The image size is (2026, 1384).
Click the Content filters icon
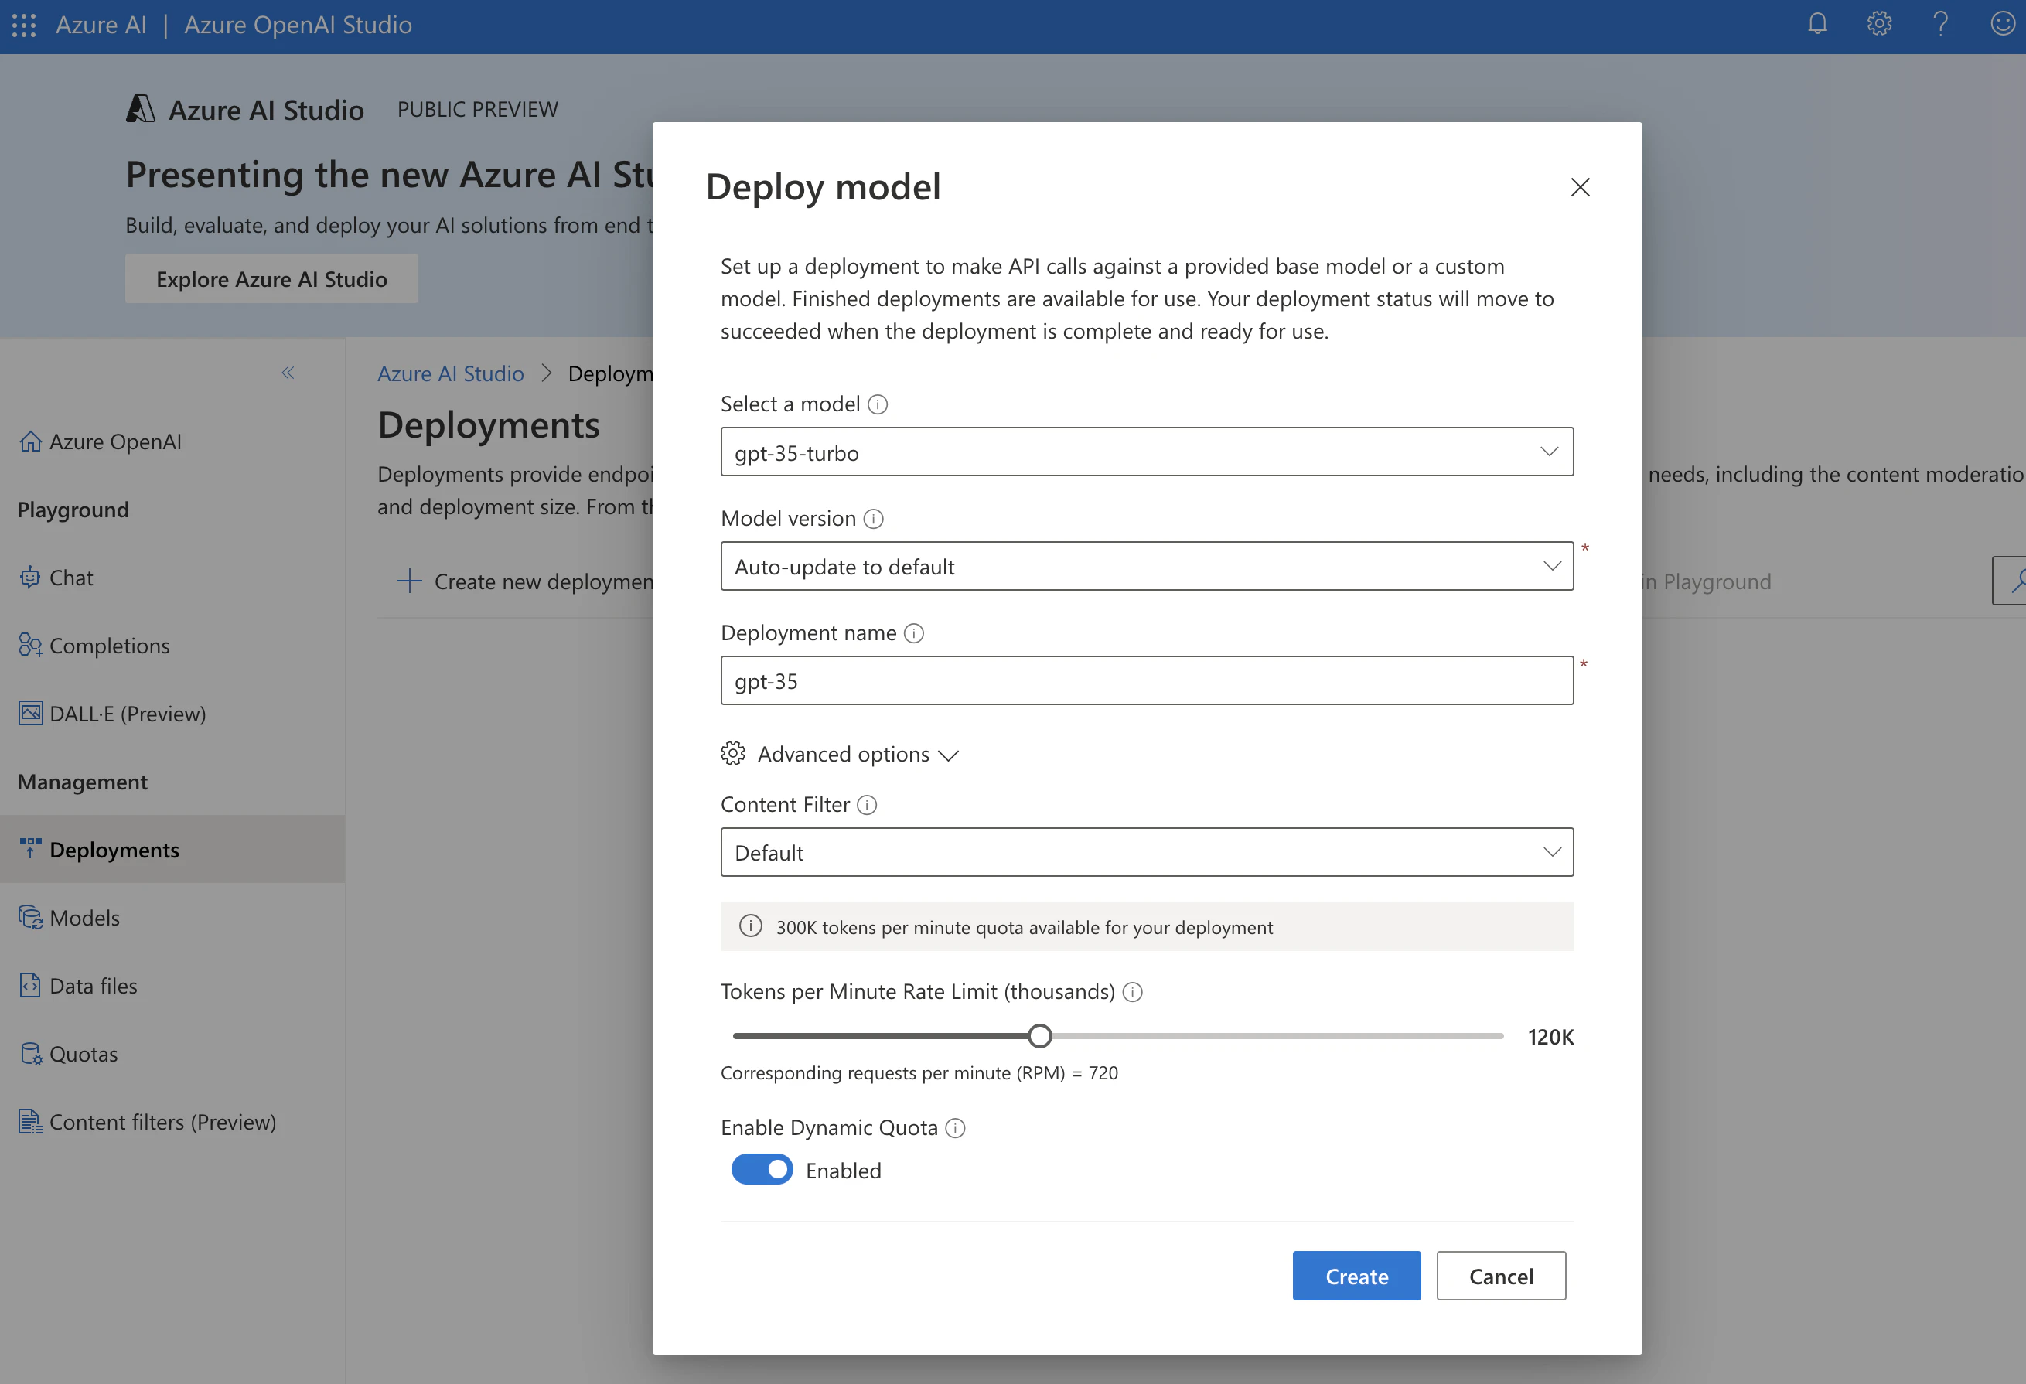click(30, 1122)
